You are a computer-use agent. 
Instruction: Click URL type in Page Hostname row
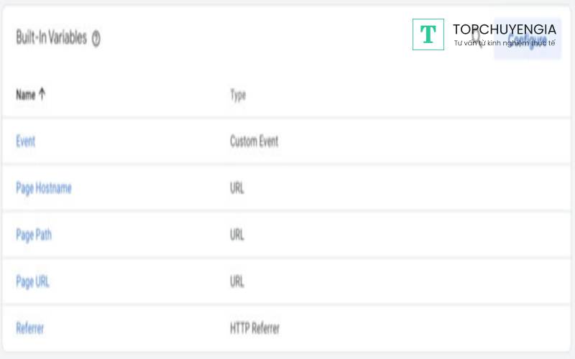point(237,188)
